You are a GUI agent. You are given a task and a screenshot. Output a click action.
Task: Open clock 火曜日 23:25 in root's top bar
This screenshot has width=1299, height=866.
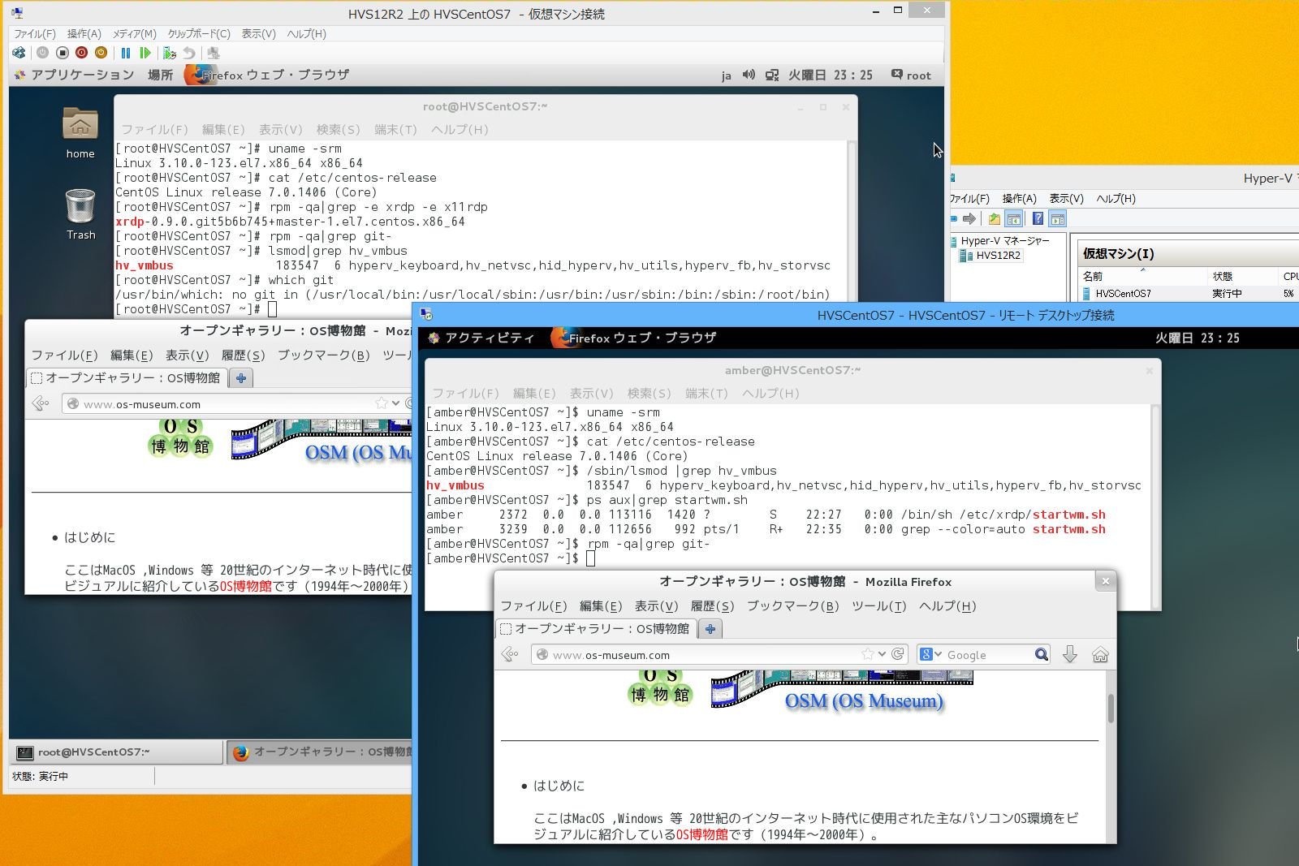click(831, 75)
